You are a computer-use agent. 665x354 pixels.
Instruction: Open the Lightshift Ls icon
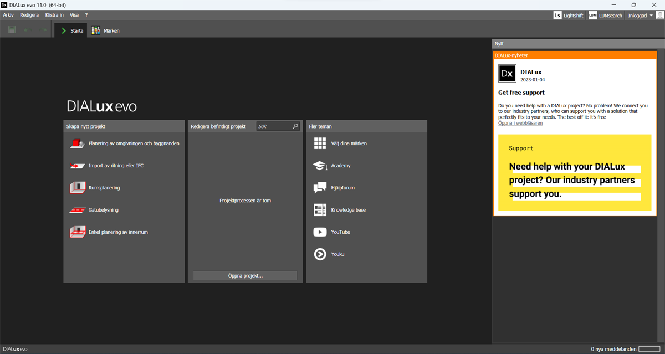(557, 16)
